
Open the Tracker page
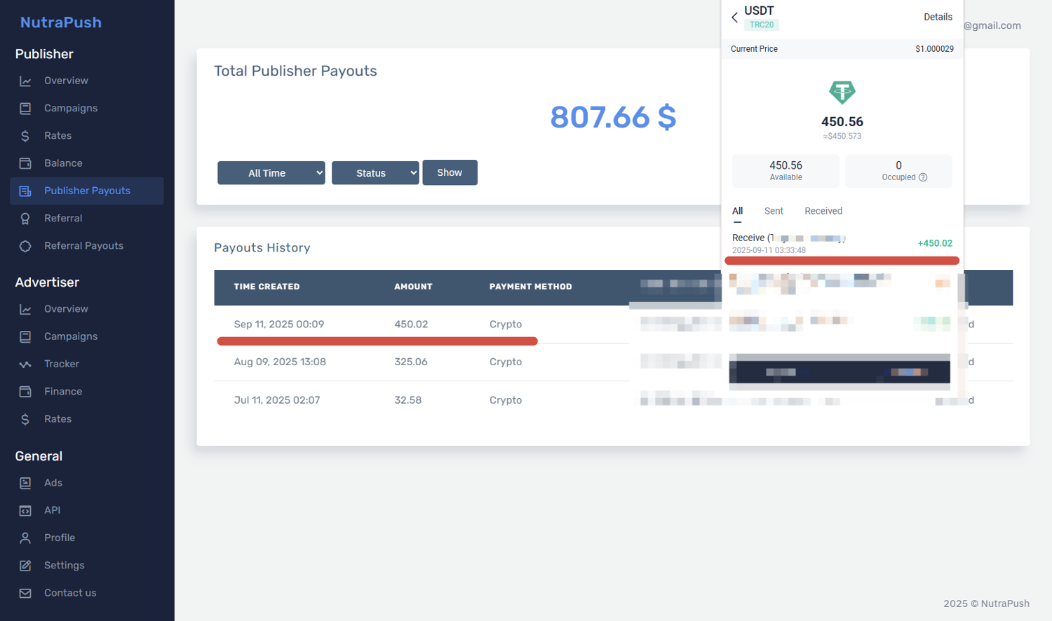62,364
